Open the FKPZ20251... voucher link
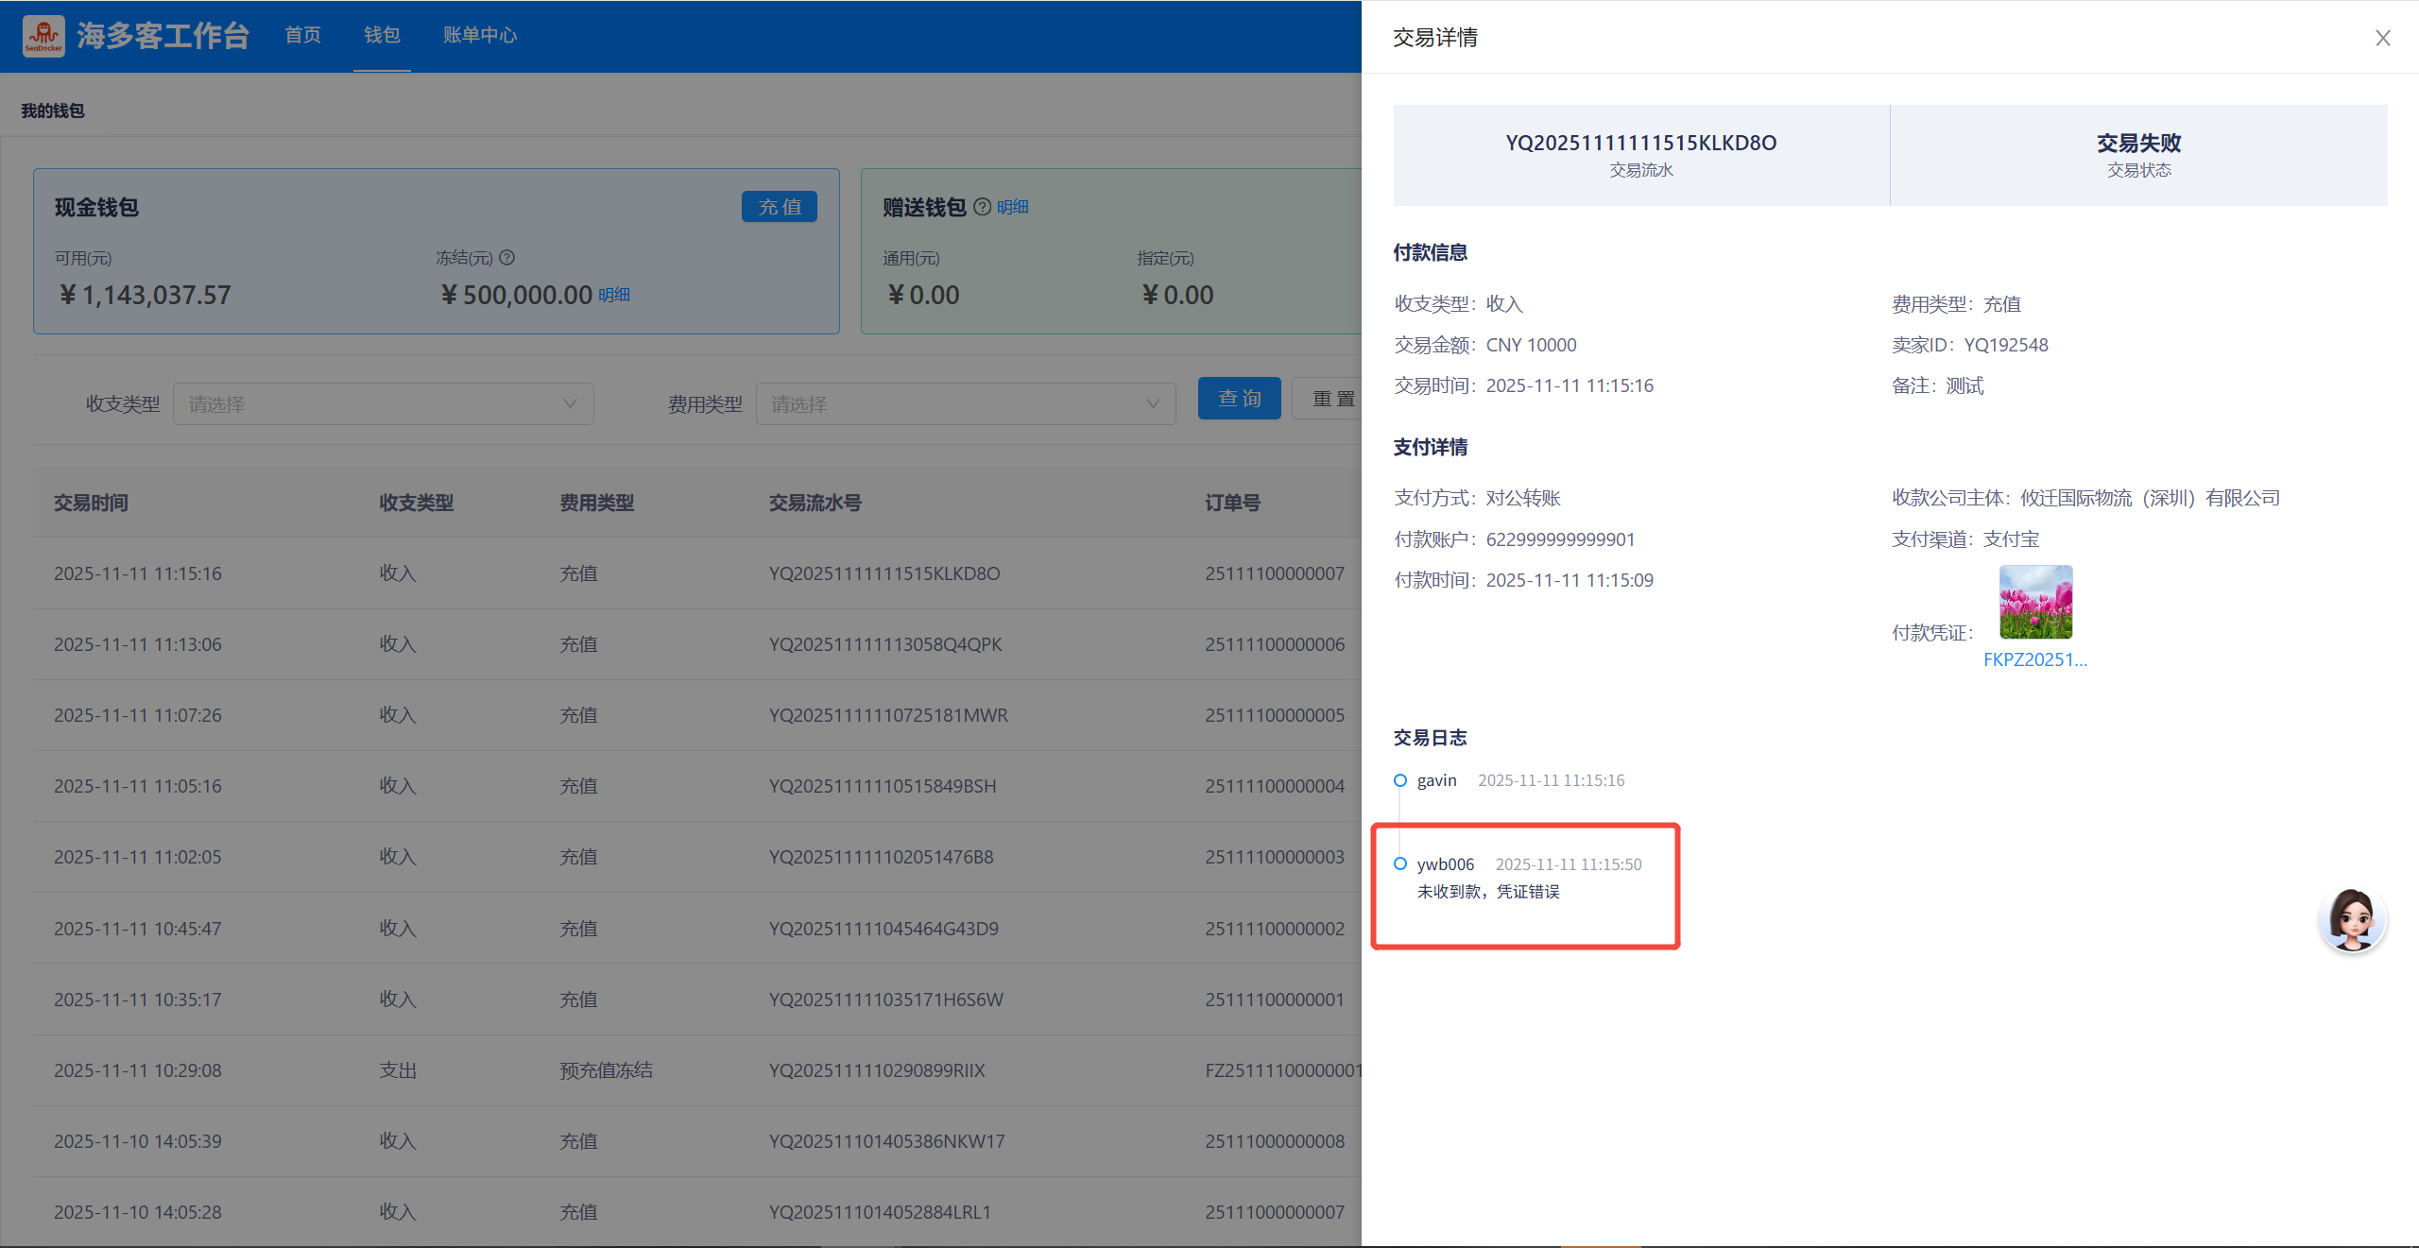Viewport: 2419px width, 1248px height. (x=2034, y=659)
